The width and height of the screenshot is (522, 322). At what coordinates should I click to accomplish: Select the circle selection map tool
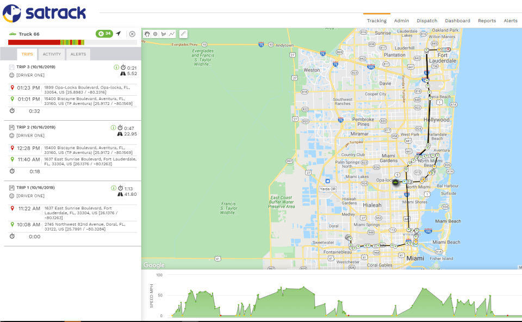click(156, 34)
